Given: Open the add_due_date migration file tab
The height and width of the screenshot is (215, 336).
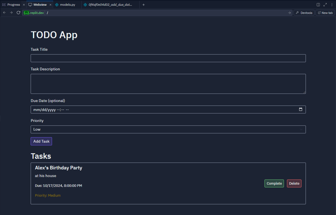Looking at the screenshot, I should point(110,5).
